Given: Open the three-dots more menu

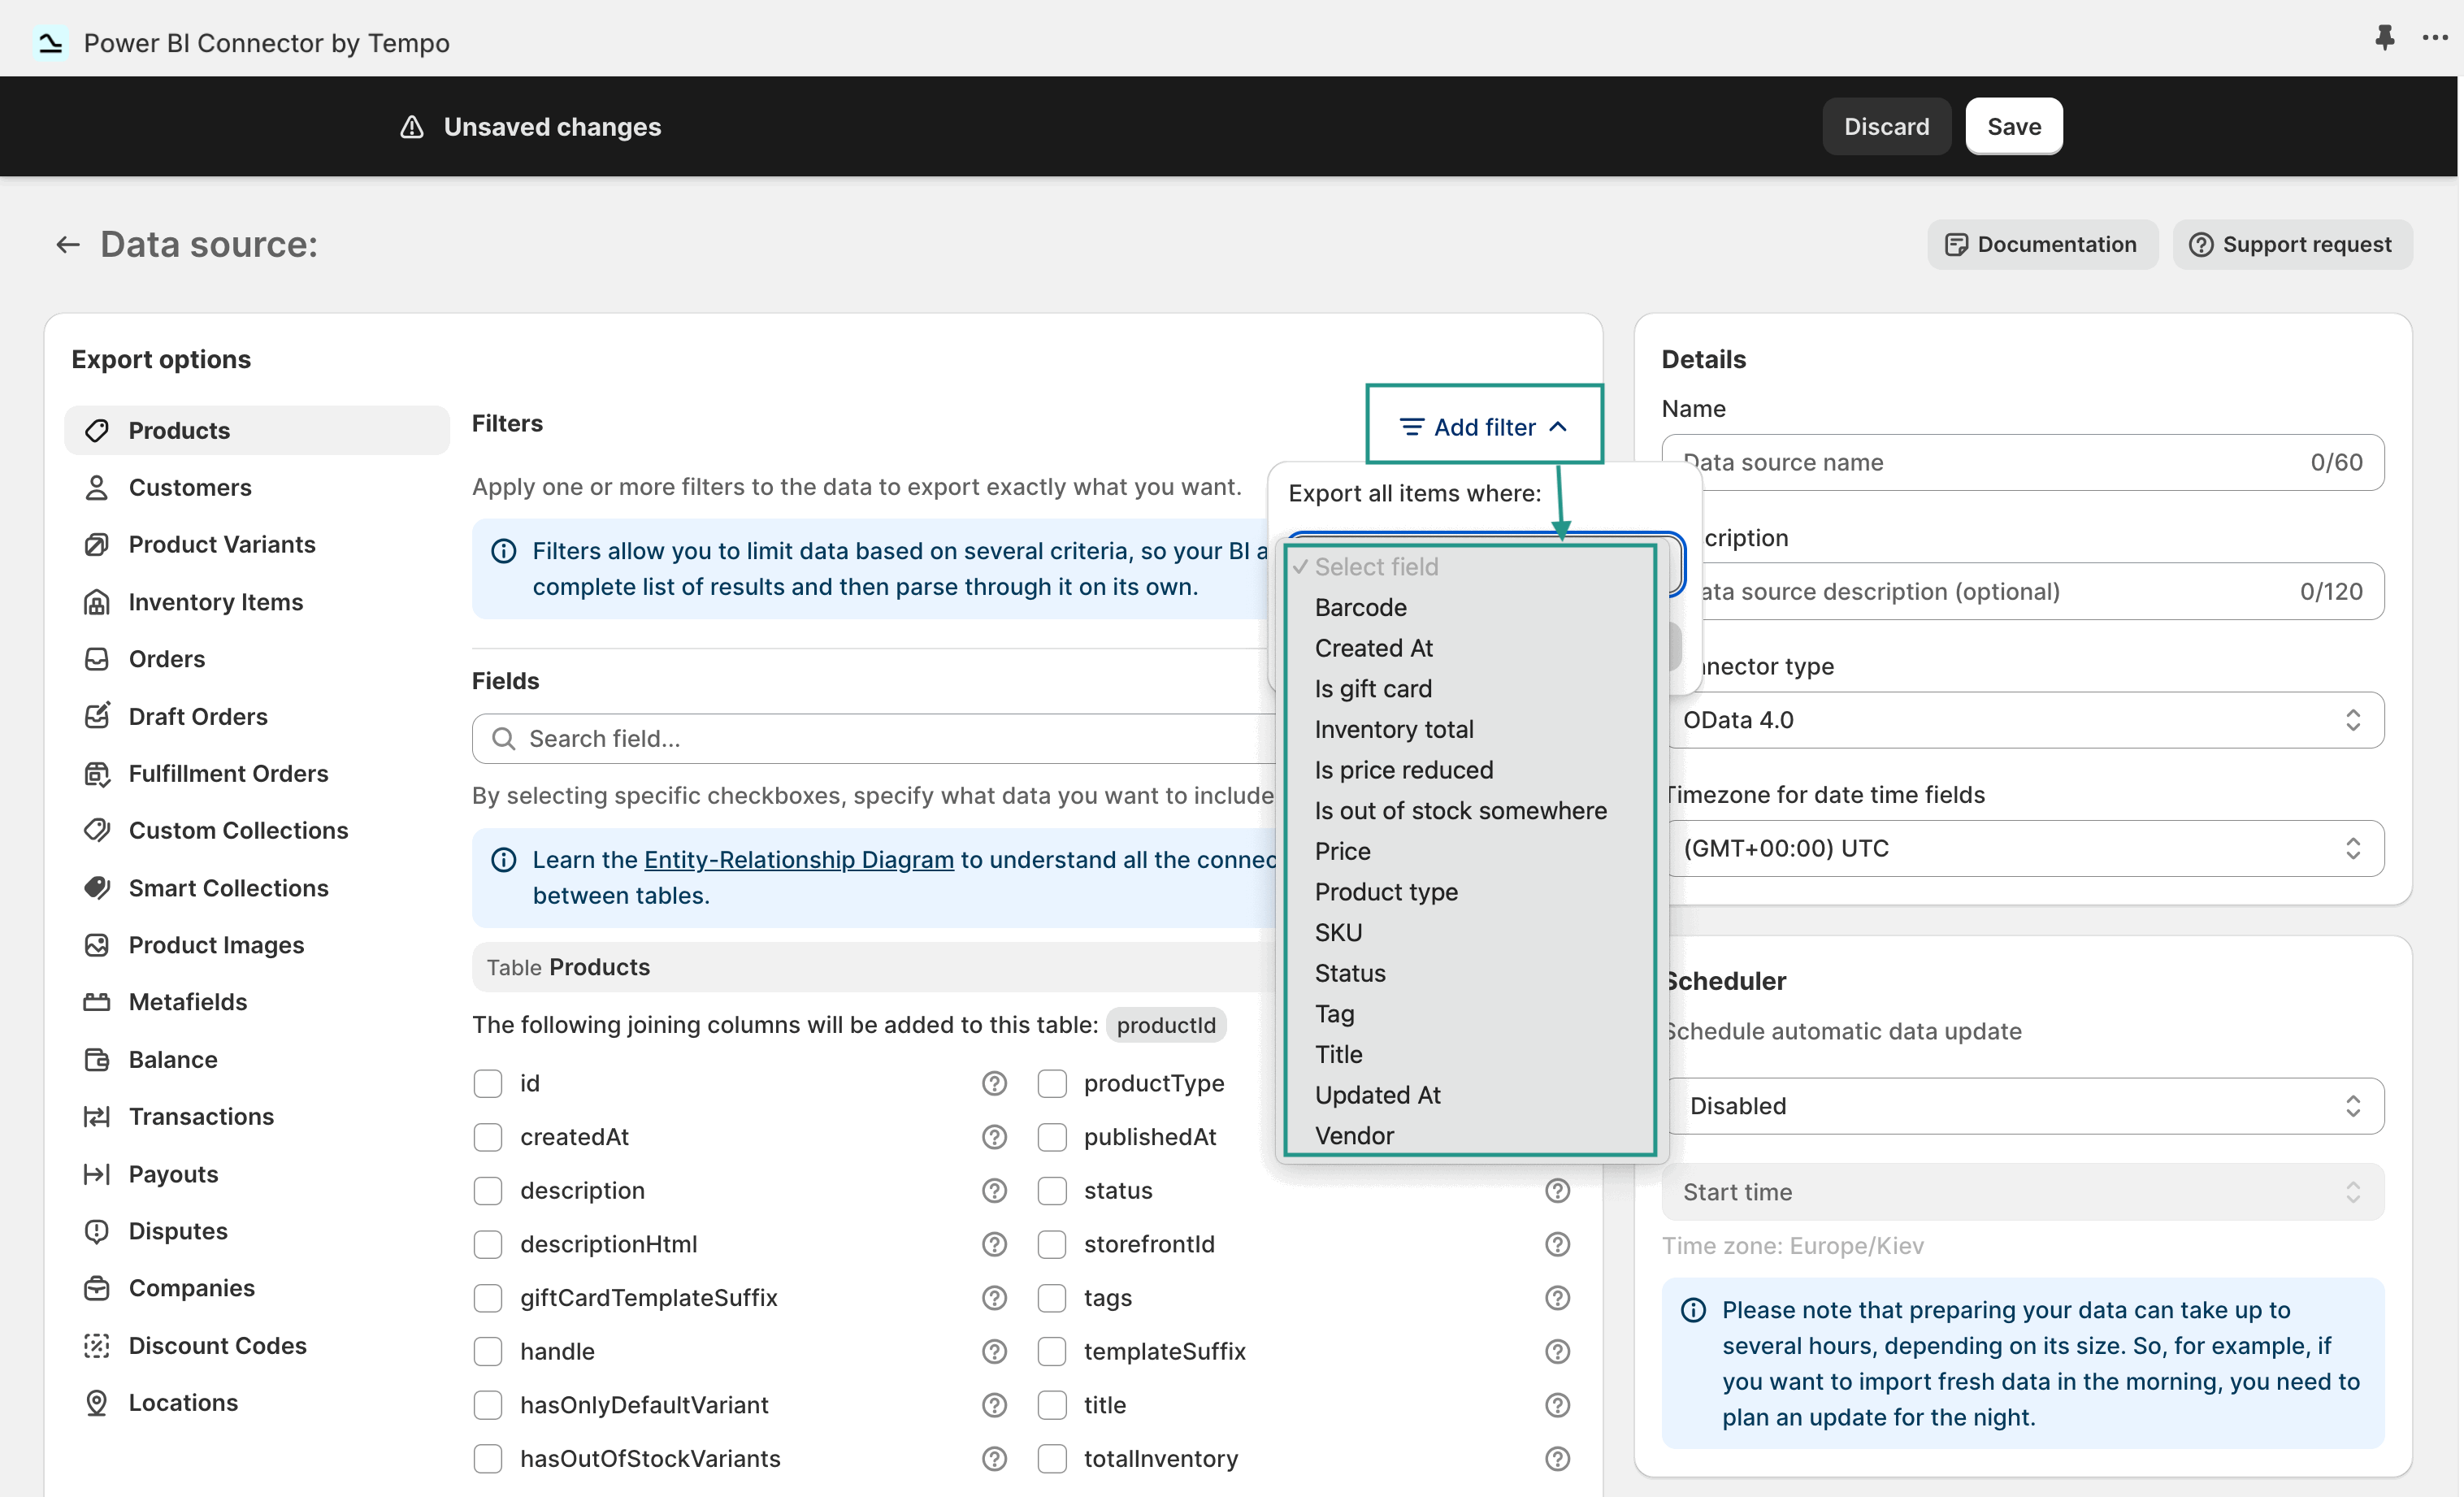Looking at the screenshot, I should click(2435, 38).
